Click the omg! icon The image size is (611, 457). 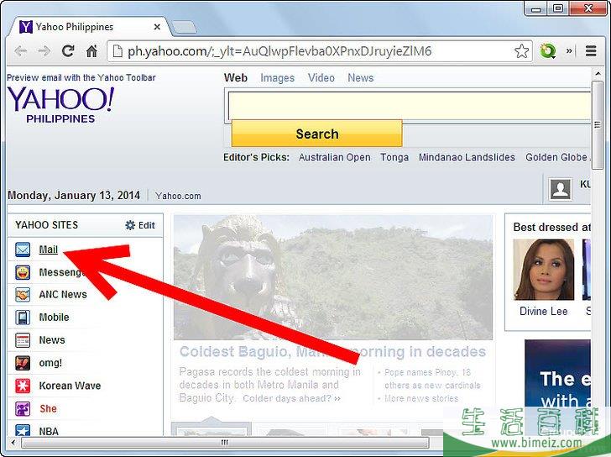coord(23,363)
